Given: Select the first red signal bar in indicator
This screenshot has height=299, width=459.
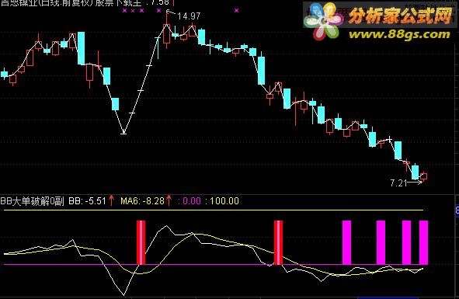Looking at the screenshot, I should pos(141,243).
